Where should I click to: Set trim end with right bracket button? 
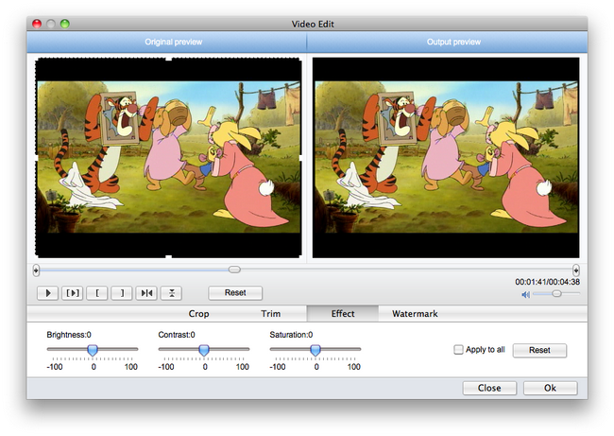point(122,293)
